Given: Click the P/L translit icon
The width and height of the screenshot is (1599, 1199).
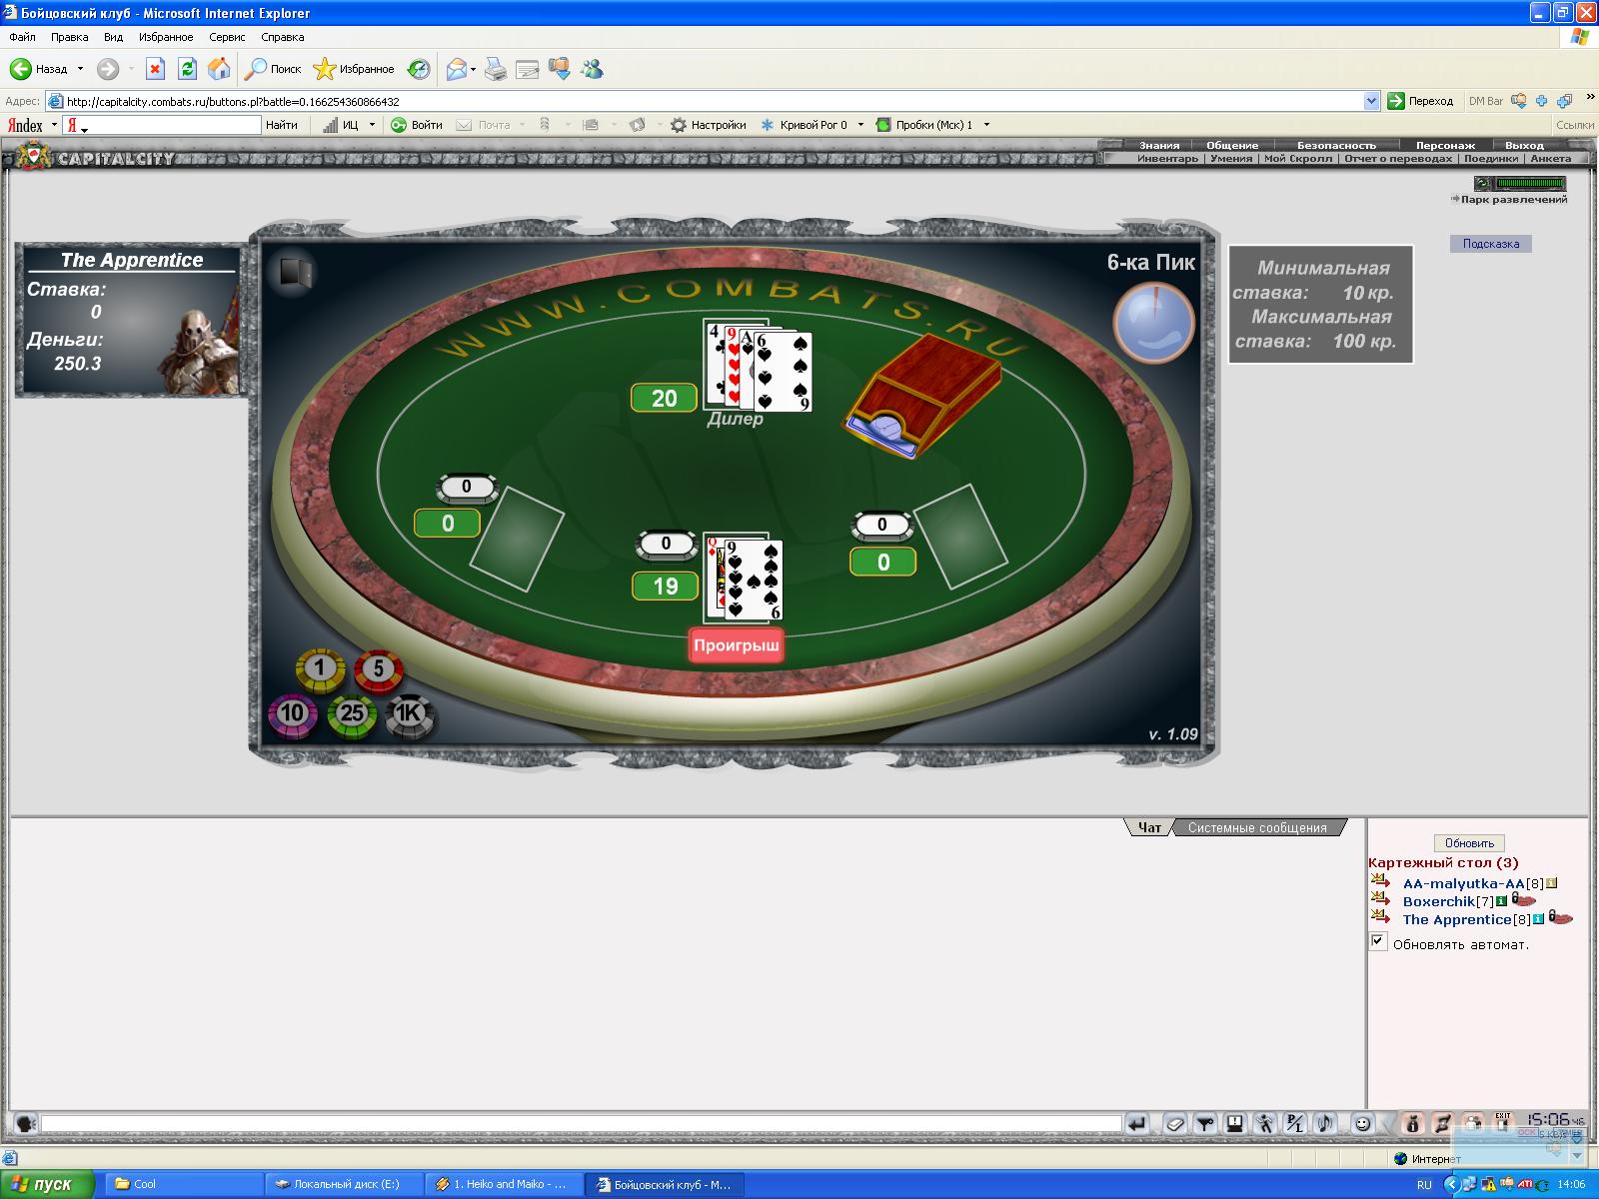Looking at the screenshot, I should 1295,1124.
